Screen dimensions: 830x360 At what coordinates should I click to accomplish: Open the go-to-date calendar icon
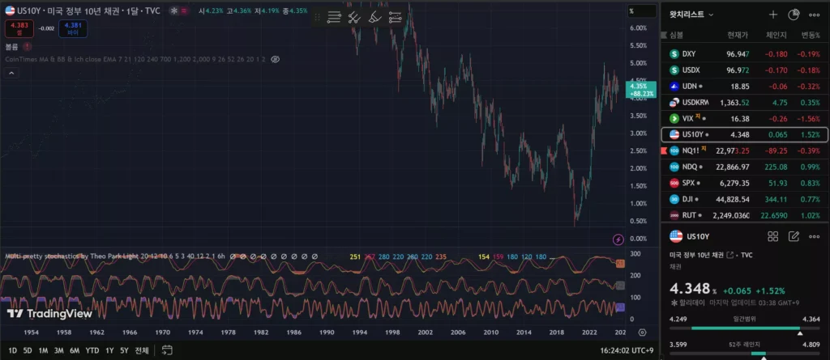167,350
